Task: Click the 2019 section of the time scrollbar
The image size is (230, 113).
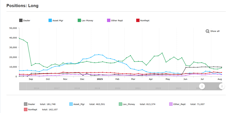Action: click(x=97, y=86)
